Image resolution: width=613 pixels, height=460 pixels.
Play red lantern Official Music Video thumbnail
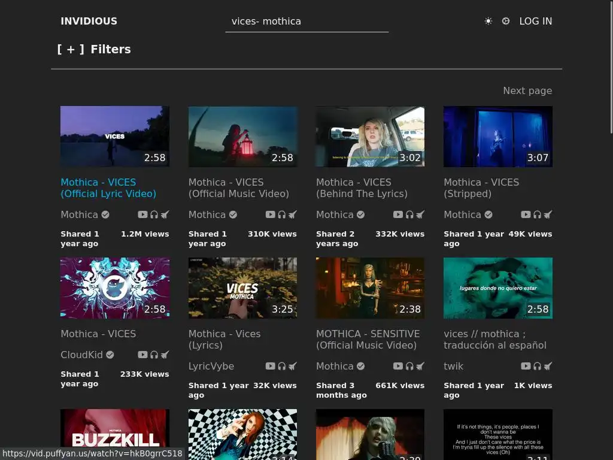pos(243,137)
